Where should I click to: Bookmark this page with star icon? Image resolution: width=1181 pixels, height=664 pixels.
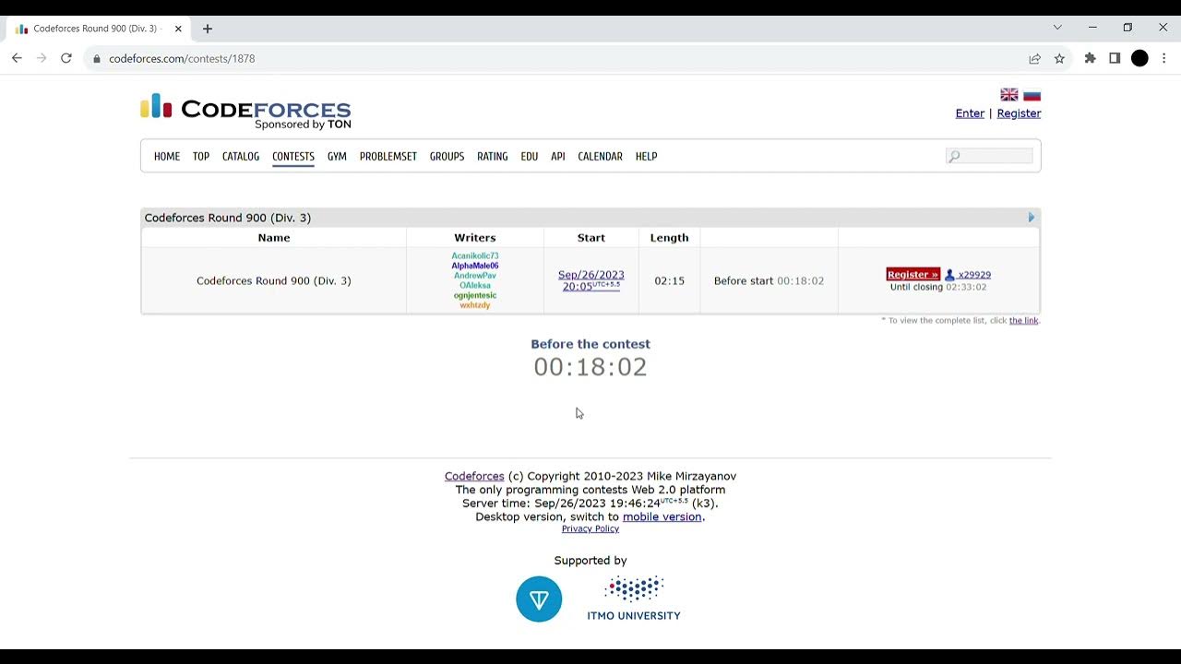coord(1059,58)
